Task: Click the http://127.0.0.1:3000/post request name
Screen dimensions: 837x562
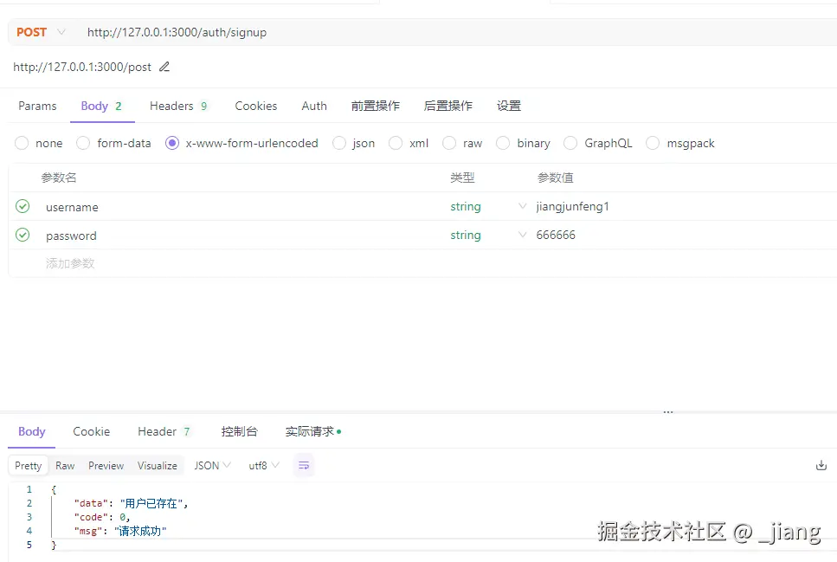Action: [x=82, y=67]
